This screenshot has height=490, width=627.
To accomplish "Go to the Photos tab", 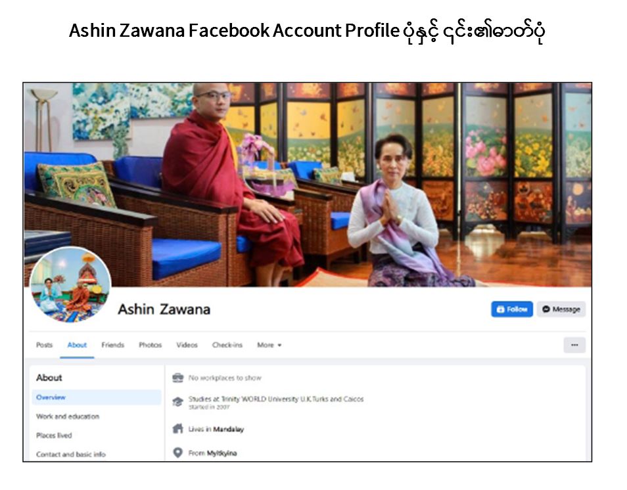I will pos(151,345).
